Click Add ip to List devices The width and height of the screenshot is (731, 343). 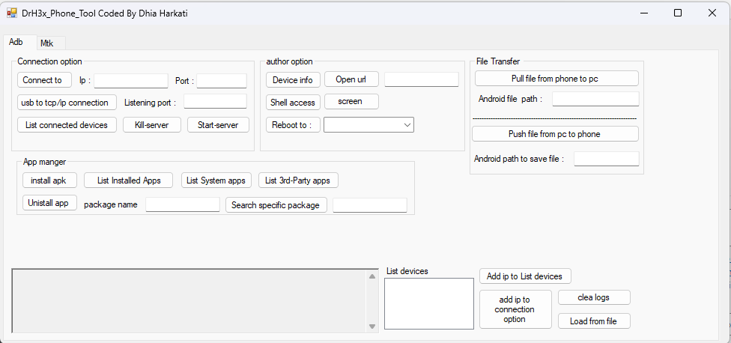[x=526, y=276]
